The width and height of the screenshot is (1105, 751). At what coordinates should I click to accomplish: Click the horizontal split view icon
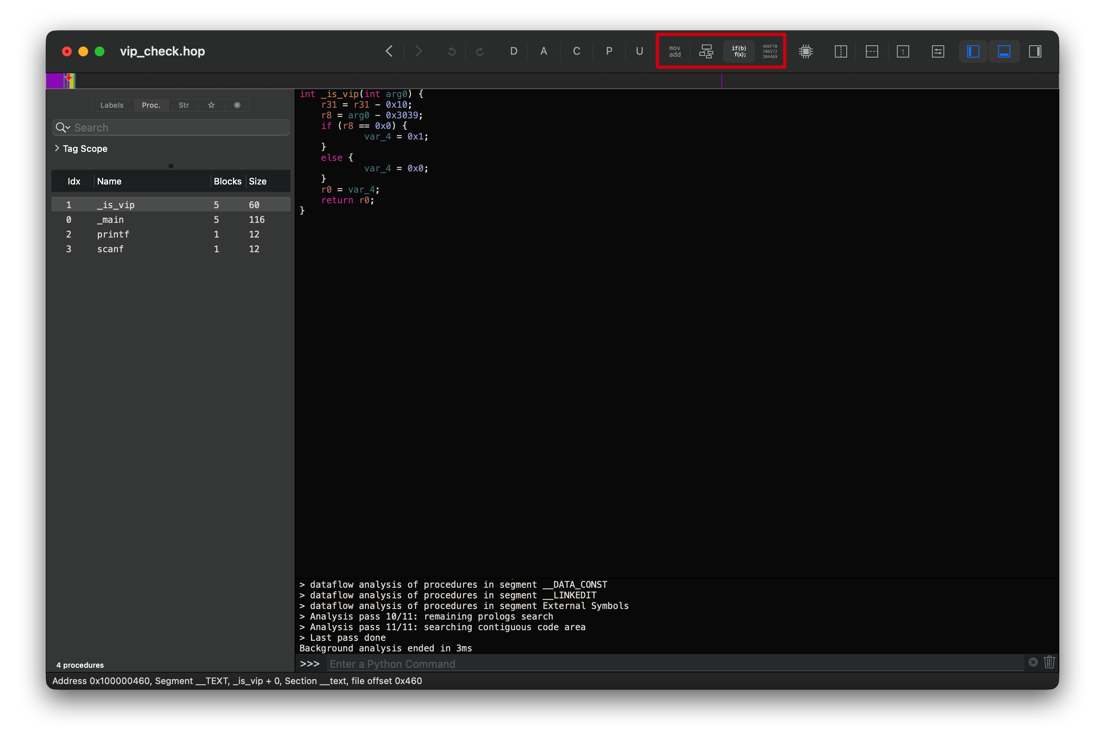(872, 51)
